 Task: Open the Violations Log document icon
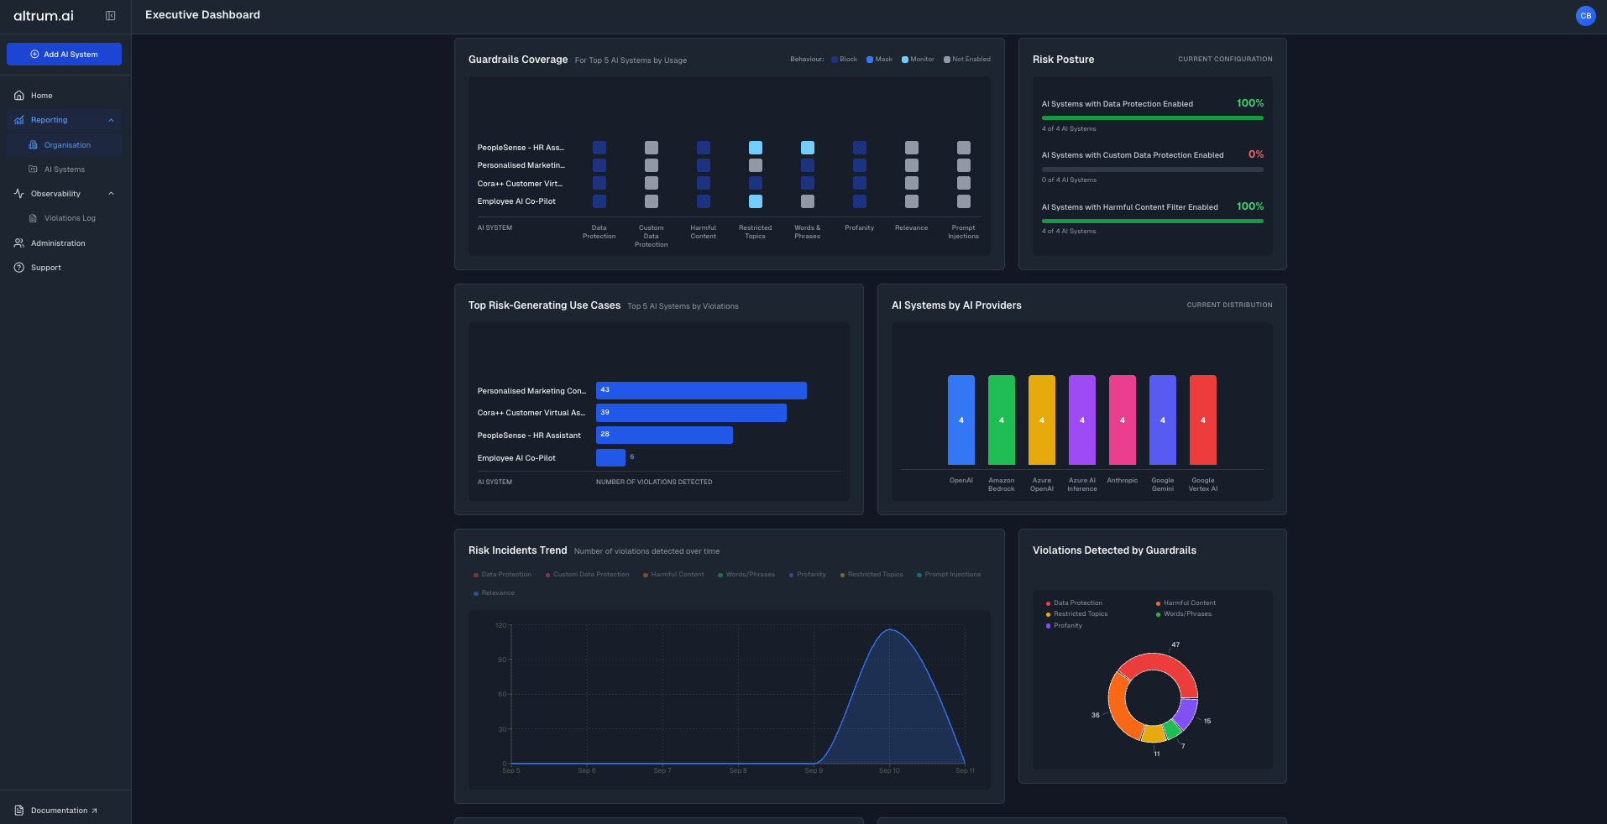34,218
